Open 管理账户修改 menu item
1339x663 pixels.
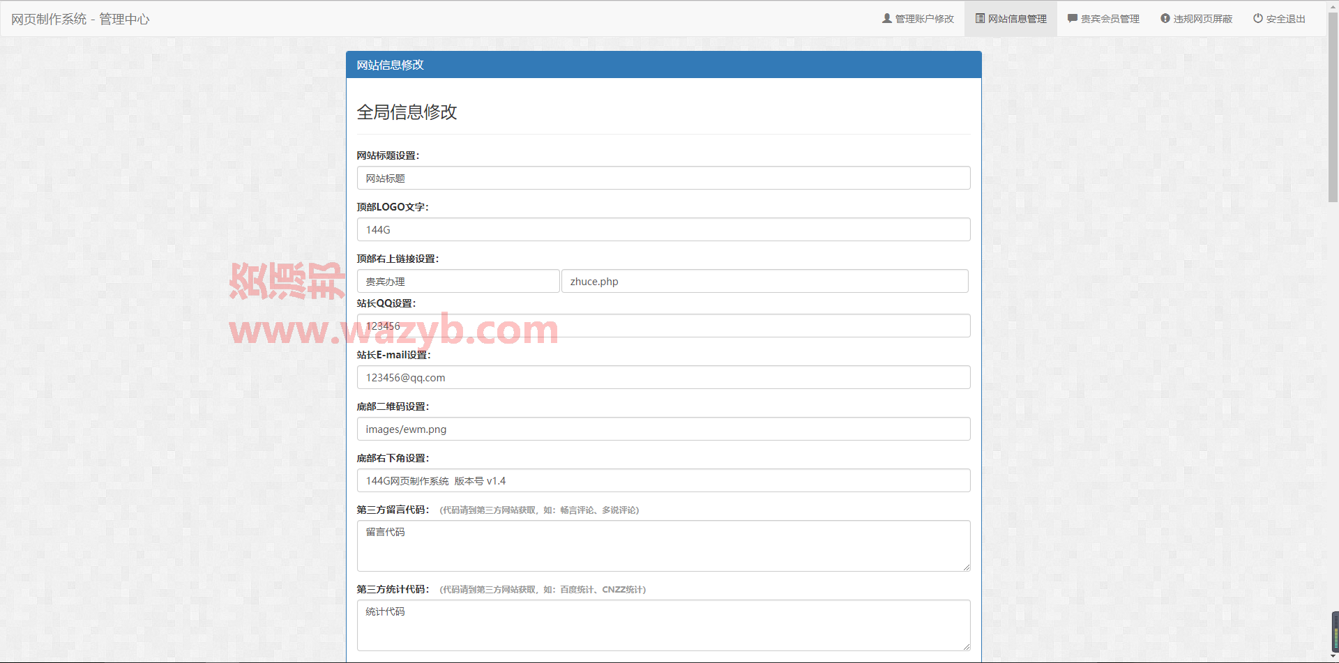918,19
